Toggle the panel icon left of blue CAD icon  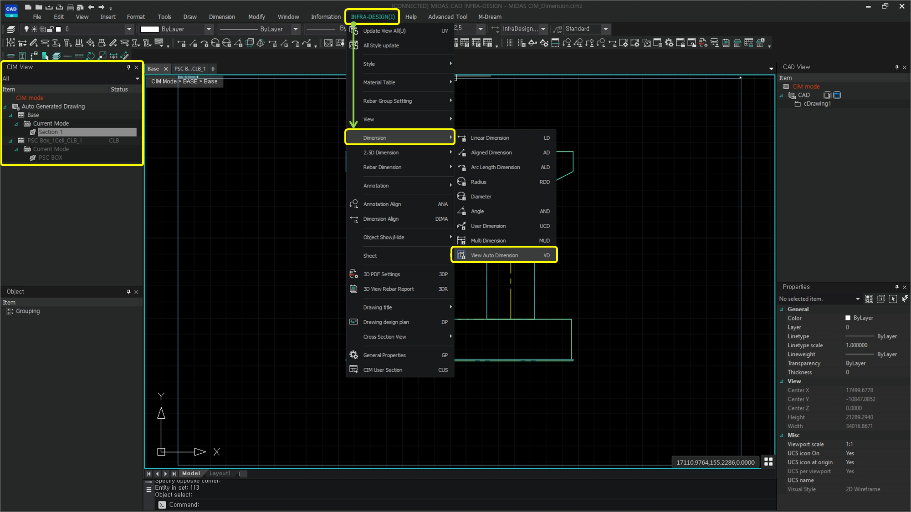(x=828, y=95)
